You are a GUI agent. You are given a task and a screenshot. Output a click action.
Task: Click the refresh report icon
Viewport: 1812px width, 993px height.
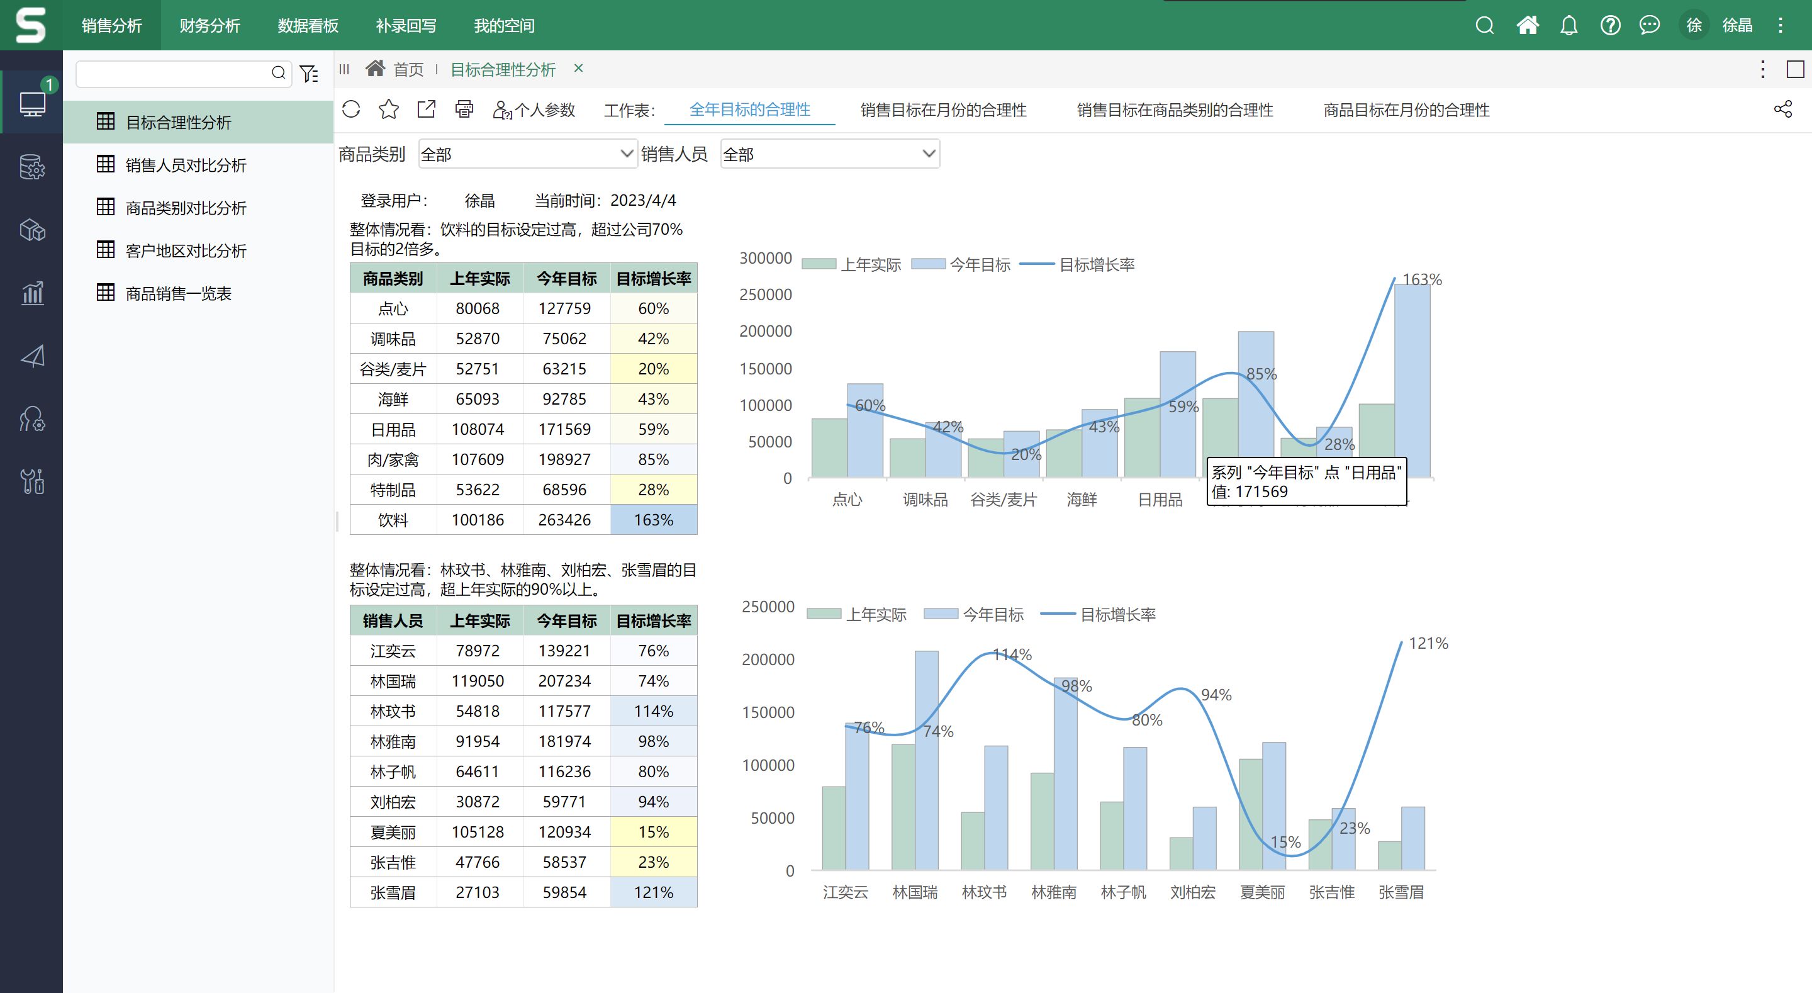click(x=351, y=109)
